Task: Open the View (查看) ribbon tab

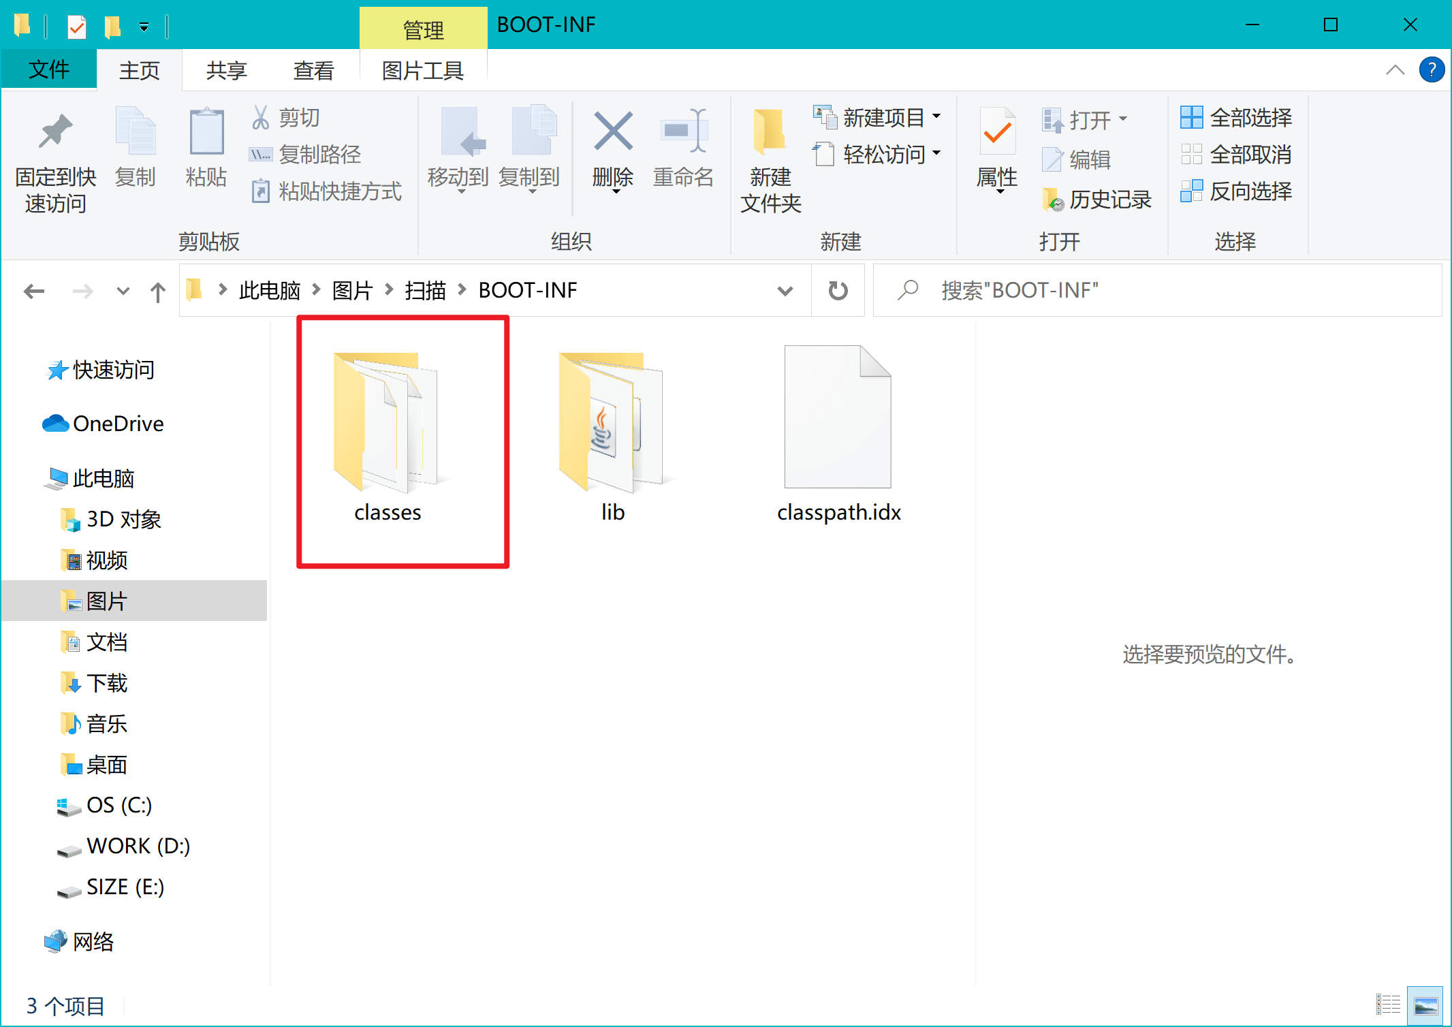Action: click(x=313, y=70)
